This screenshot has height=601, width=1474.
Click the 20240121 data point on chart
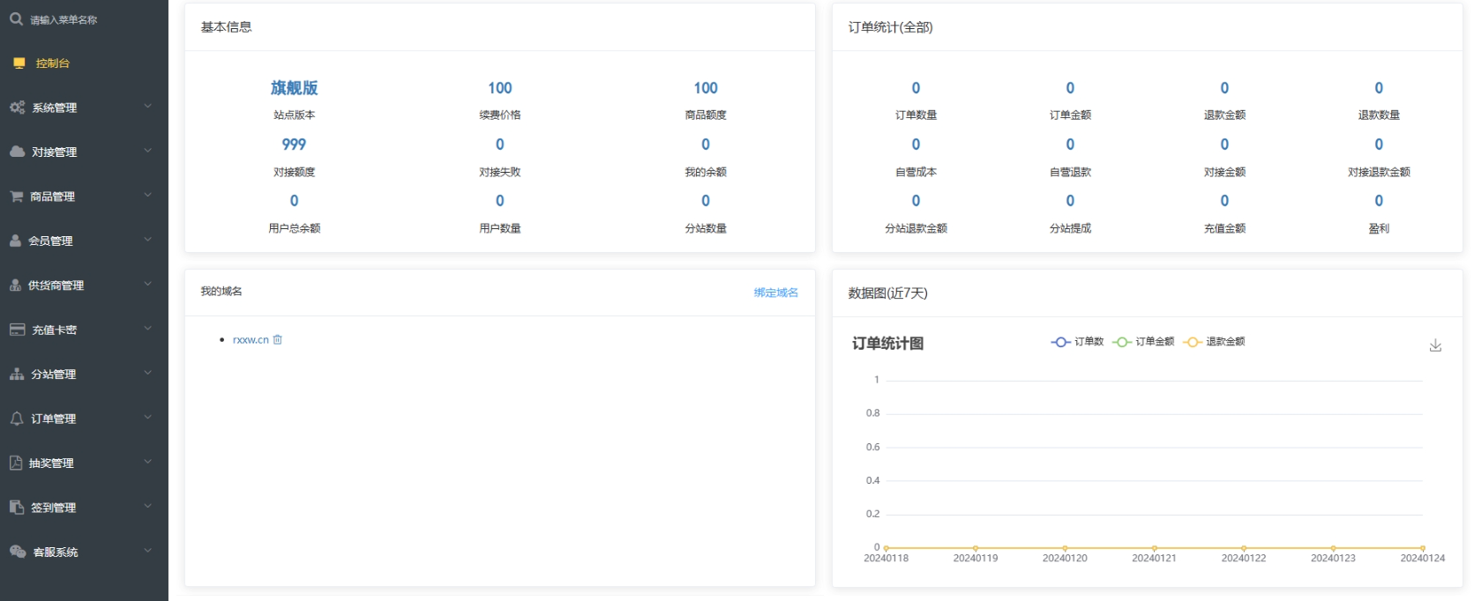coord(1154,548)
